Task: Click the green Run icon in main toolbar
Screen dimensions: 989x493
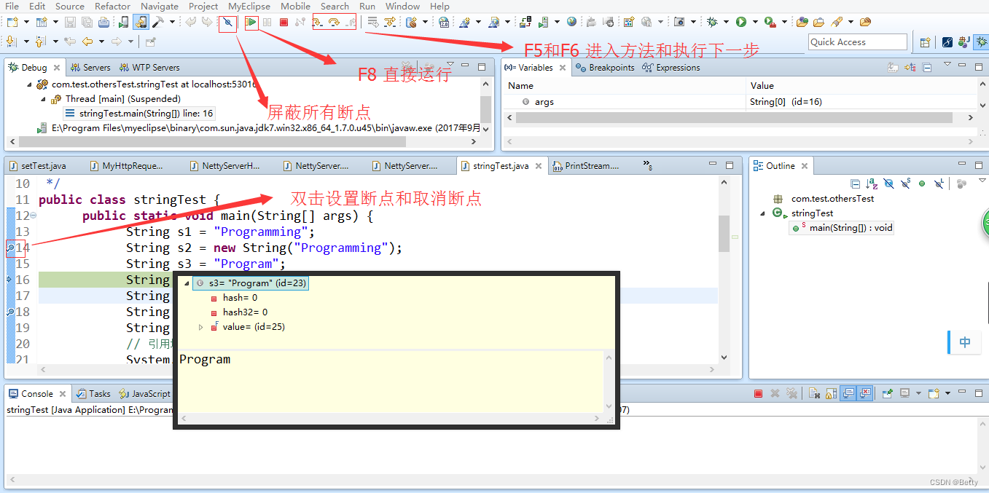Action: tap(741, 22)
